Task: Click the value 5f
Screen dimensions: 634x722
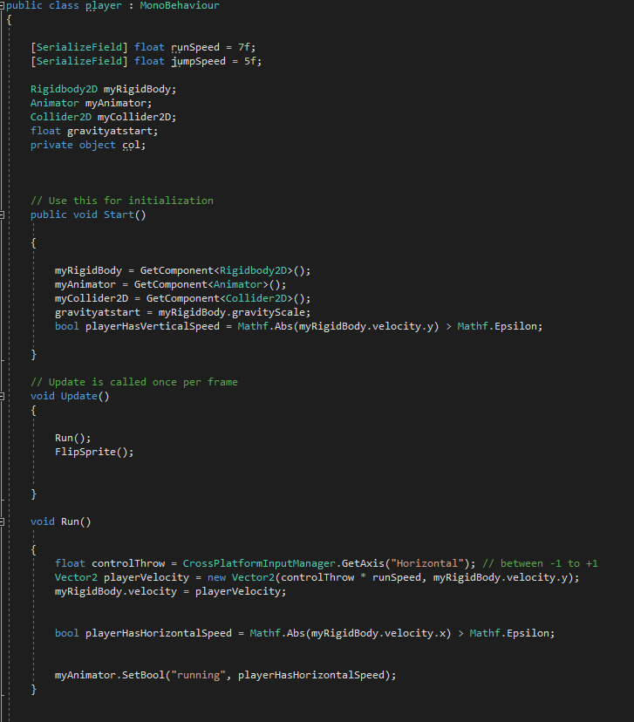Action: point(252,61)
